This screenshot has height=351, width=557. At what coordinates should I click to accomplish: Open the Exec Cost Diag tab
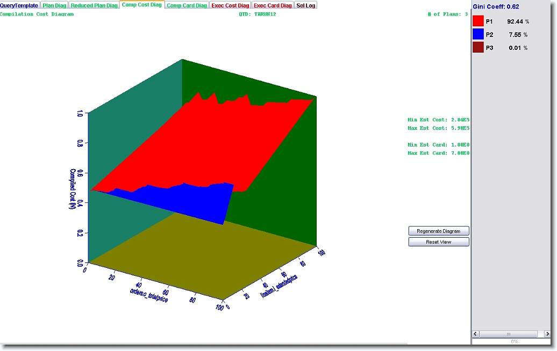231,5
